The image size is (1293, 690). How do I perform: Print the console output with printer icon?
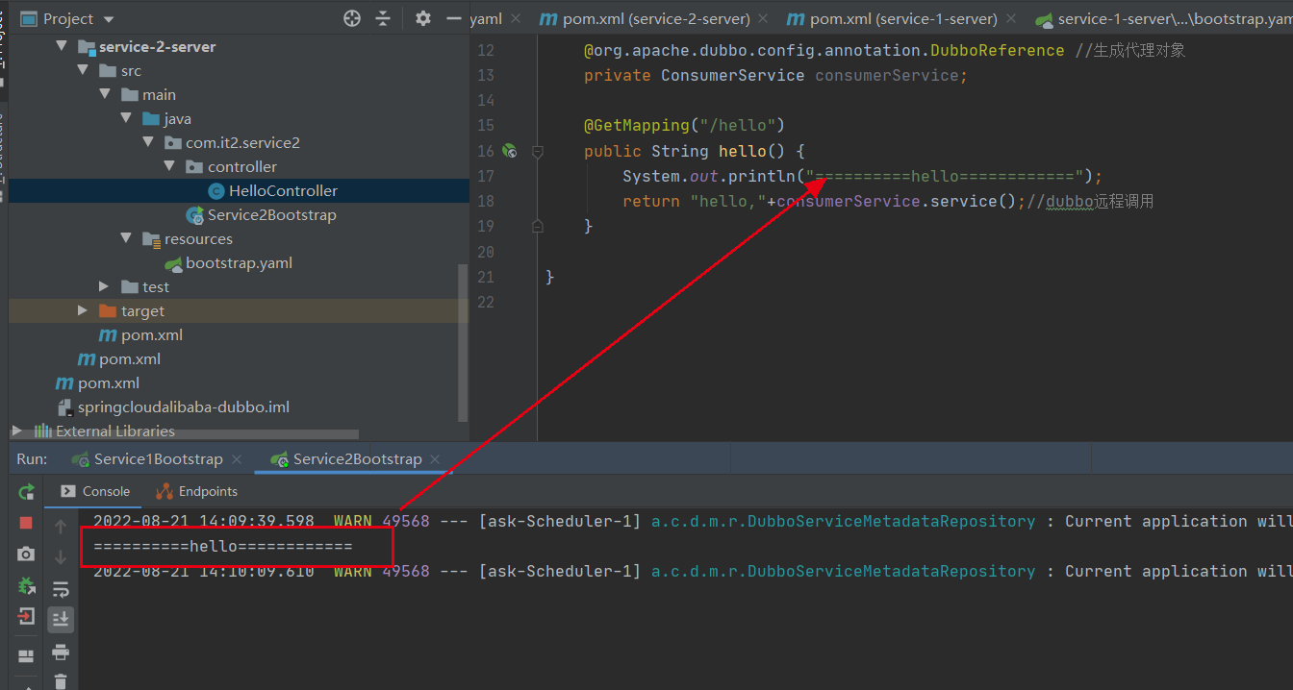tap(61, 652)
